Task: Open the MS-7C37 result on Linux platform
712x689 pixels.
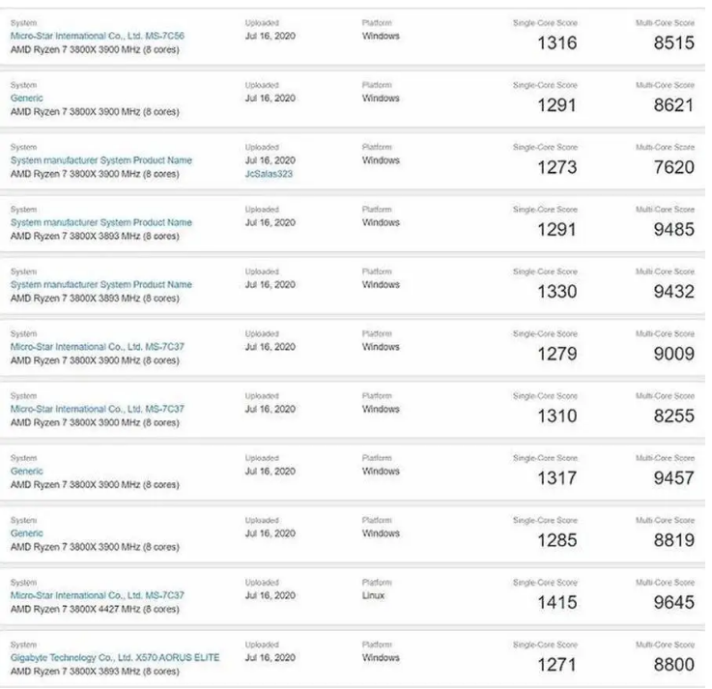Action: pos(97,595)
